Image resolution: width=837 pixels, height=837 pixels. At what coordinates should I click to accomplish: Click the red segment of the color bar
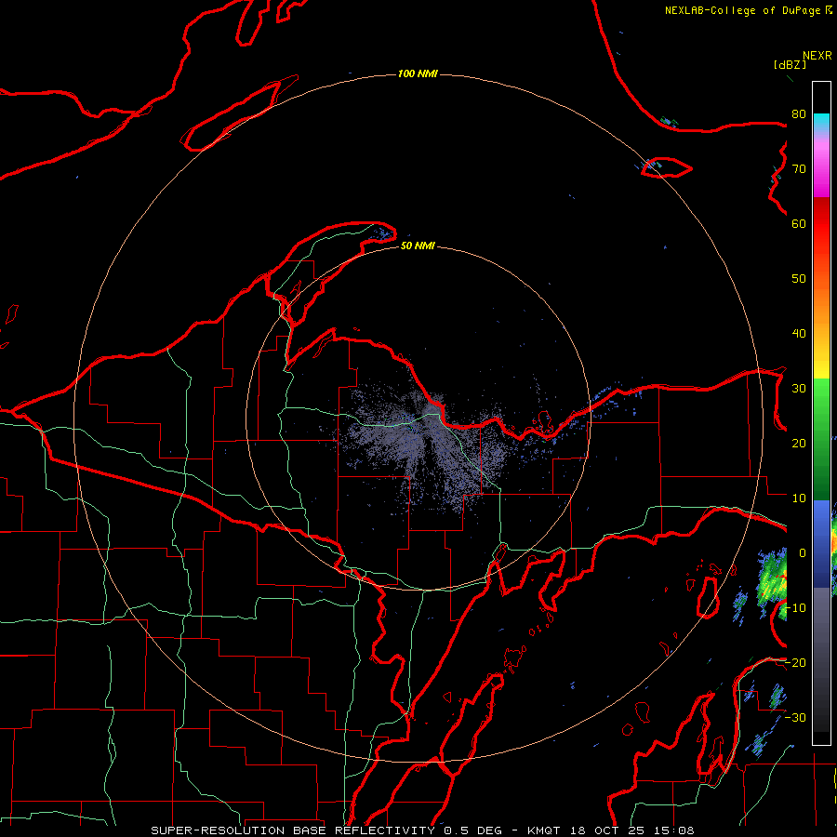click(821, 224)
